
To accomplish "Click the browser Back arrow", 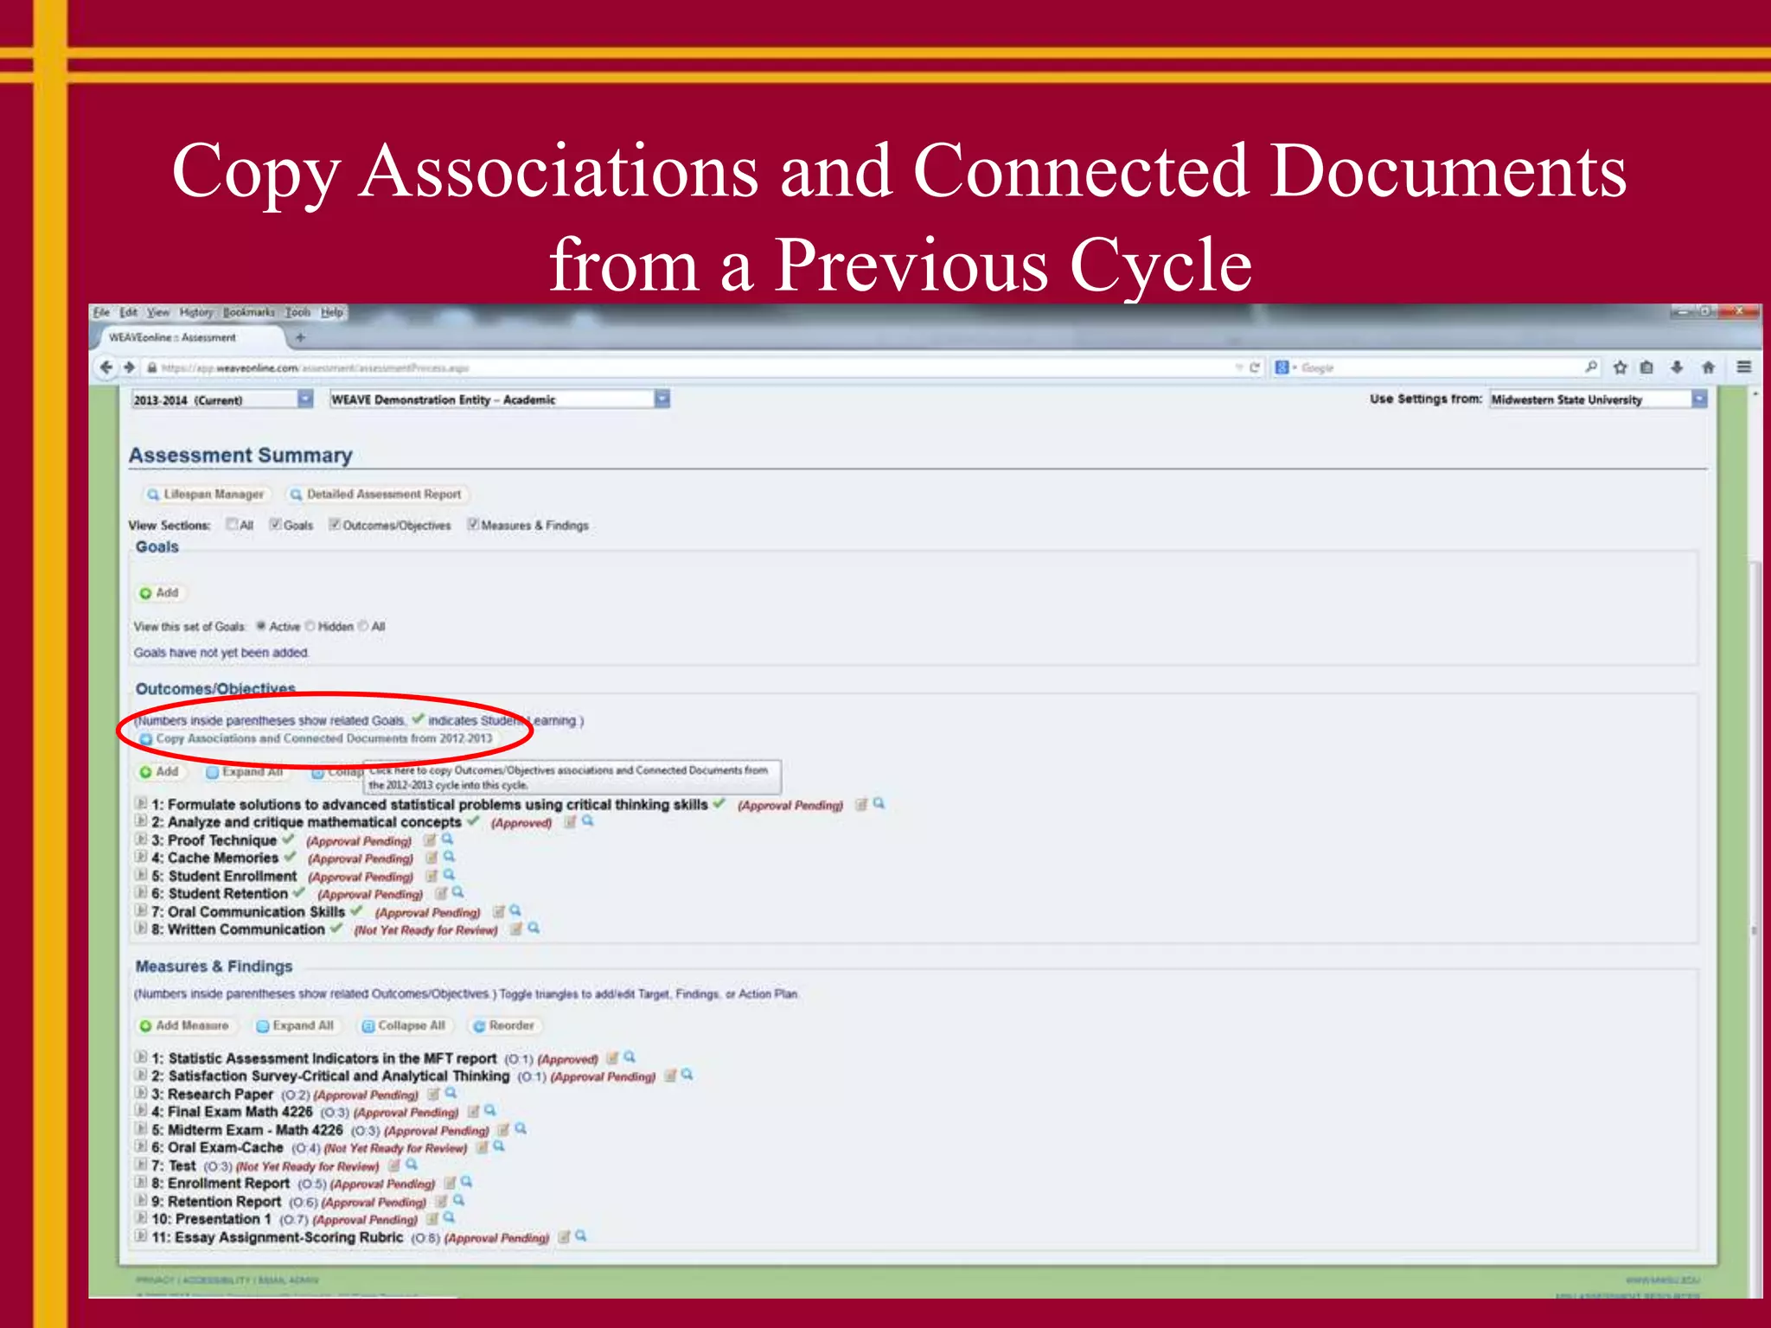I will (105, 367).
